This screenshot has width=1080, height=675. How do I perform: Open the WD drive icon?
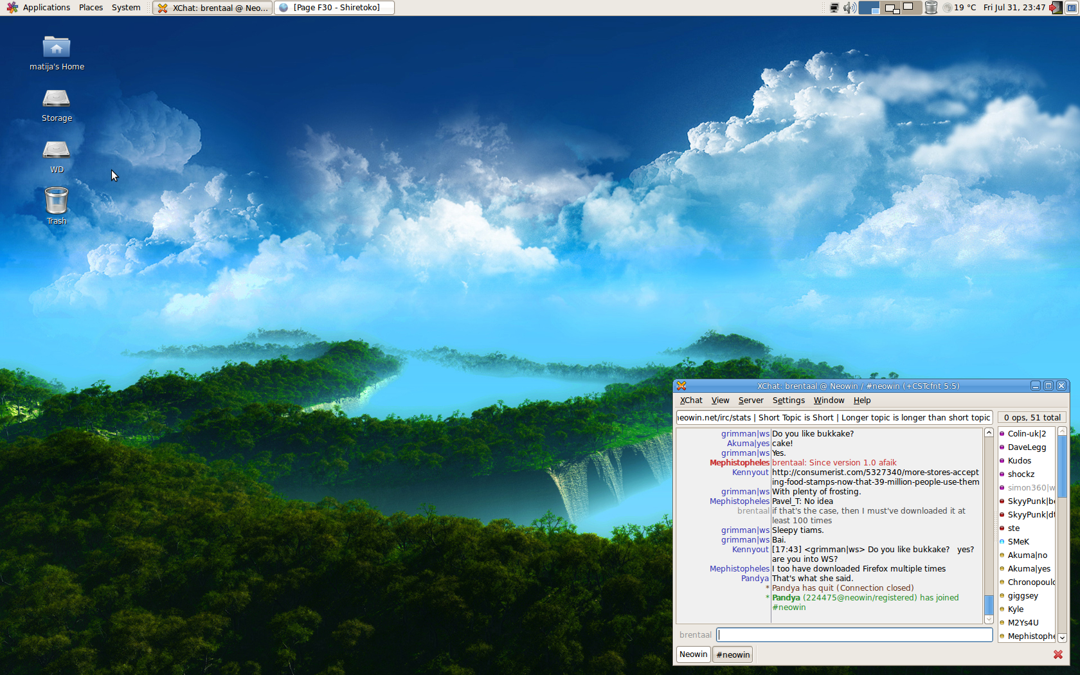click(57, 150)
